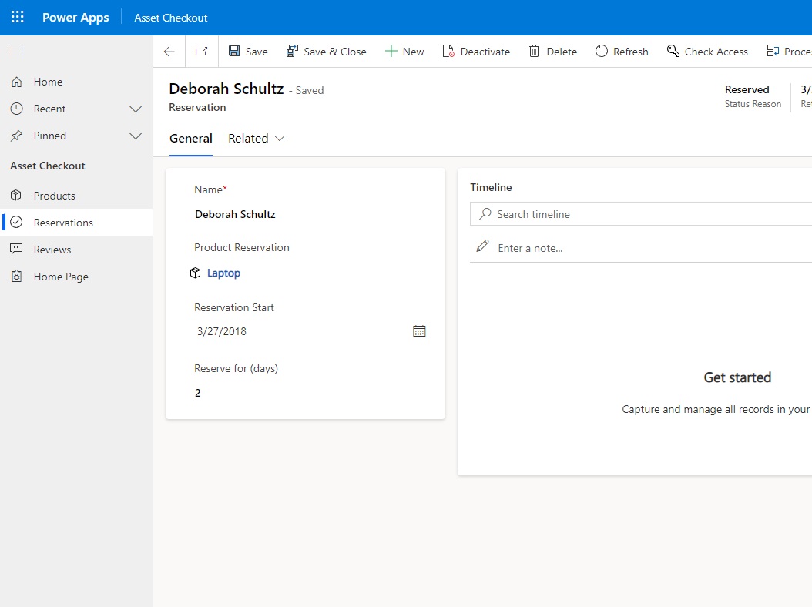
Task: Open the Reservation Start date picker calendar
Action: (419, 330)
